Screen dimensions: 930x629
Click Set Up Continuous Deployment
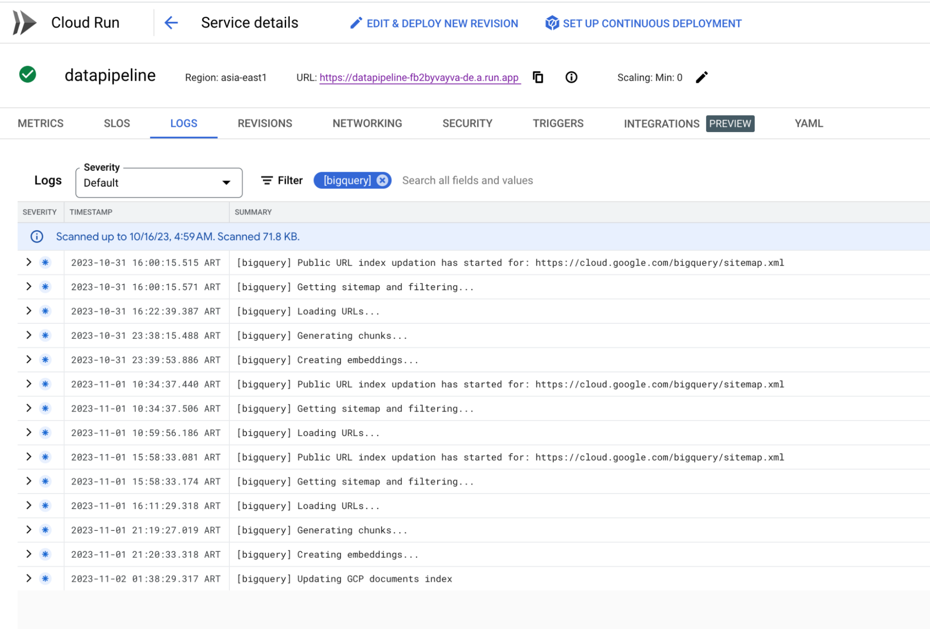643,23
